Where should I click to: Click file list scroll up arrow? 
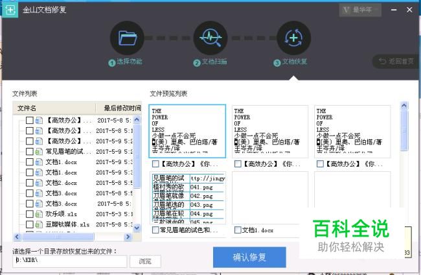coord(137,119)
